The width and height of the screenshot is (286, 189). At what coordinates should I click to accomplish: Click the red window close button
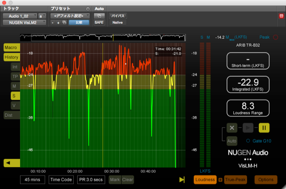[4, 3]
